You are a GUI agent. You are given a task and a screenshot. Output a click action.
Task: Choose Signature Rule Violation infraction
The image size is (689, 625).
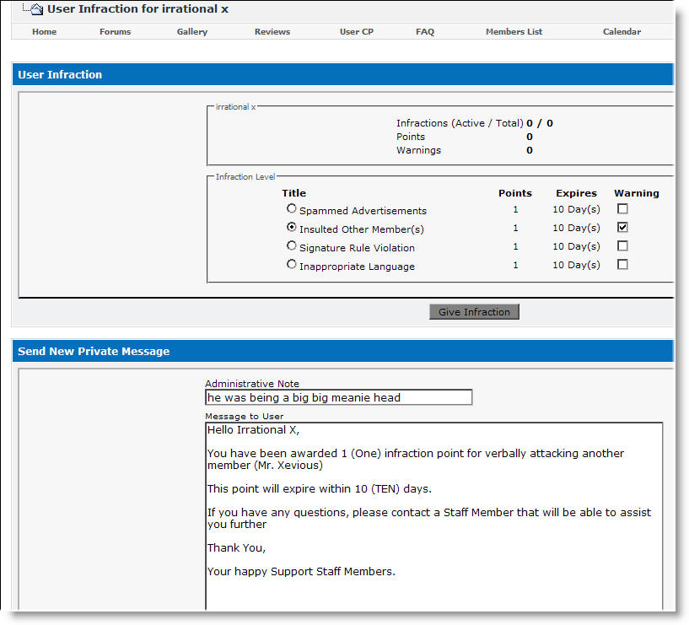(x=292, y=246)
